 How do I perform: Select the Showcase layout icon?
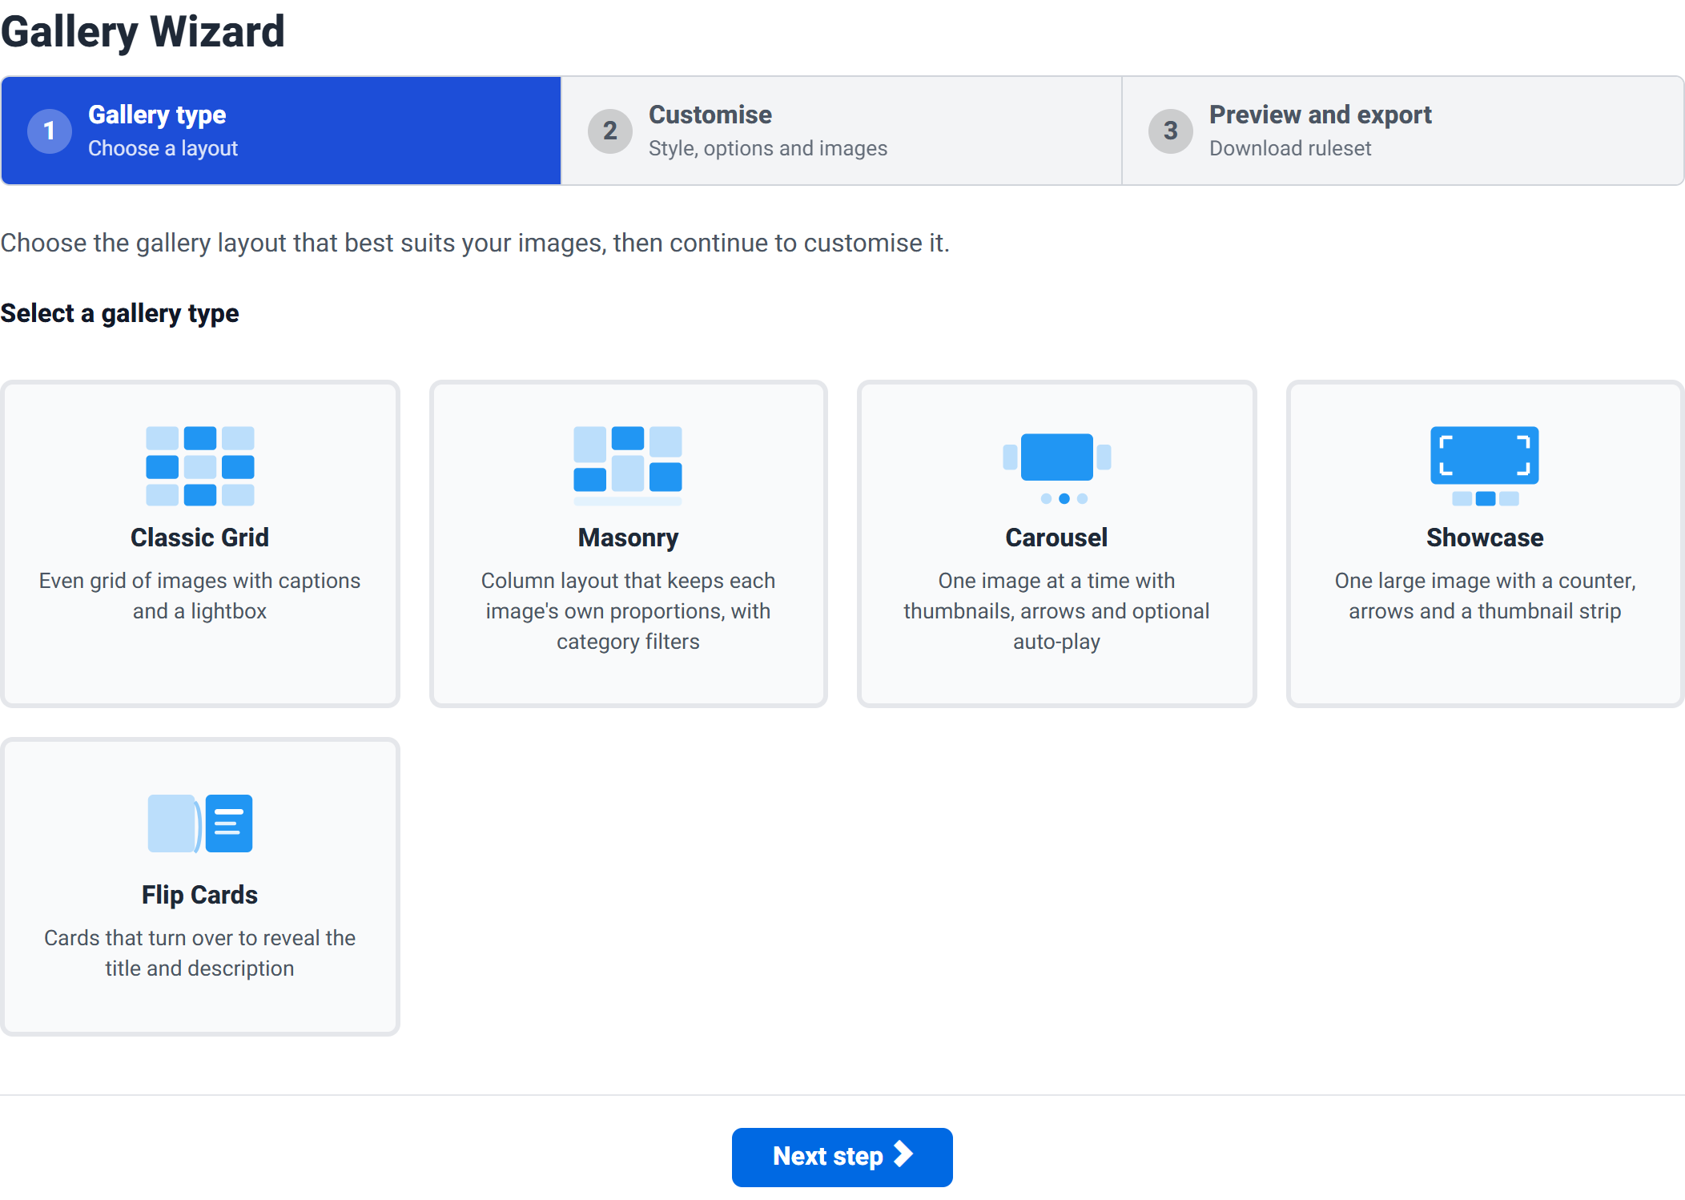point(1485,465)
